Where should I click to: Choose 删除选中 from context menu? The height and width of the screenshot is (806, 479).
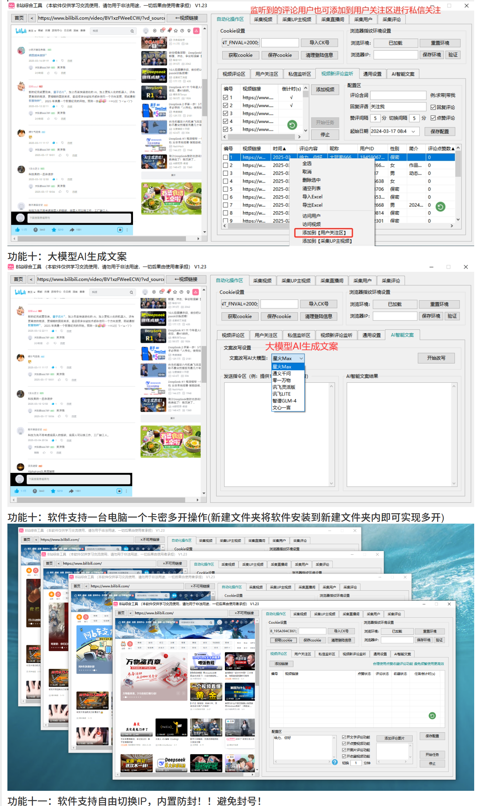[x=311, y=180]
